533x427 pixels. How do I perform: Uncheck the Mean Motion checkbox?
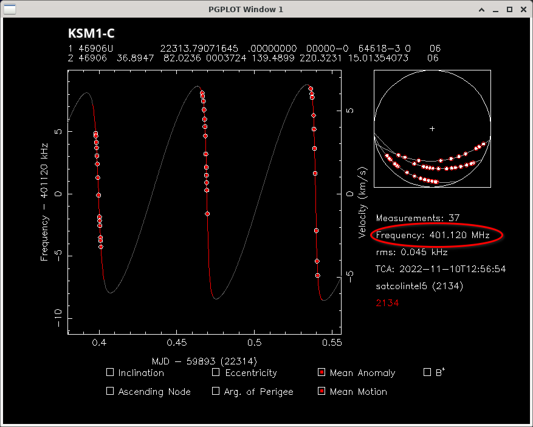[322, 391]
